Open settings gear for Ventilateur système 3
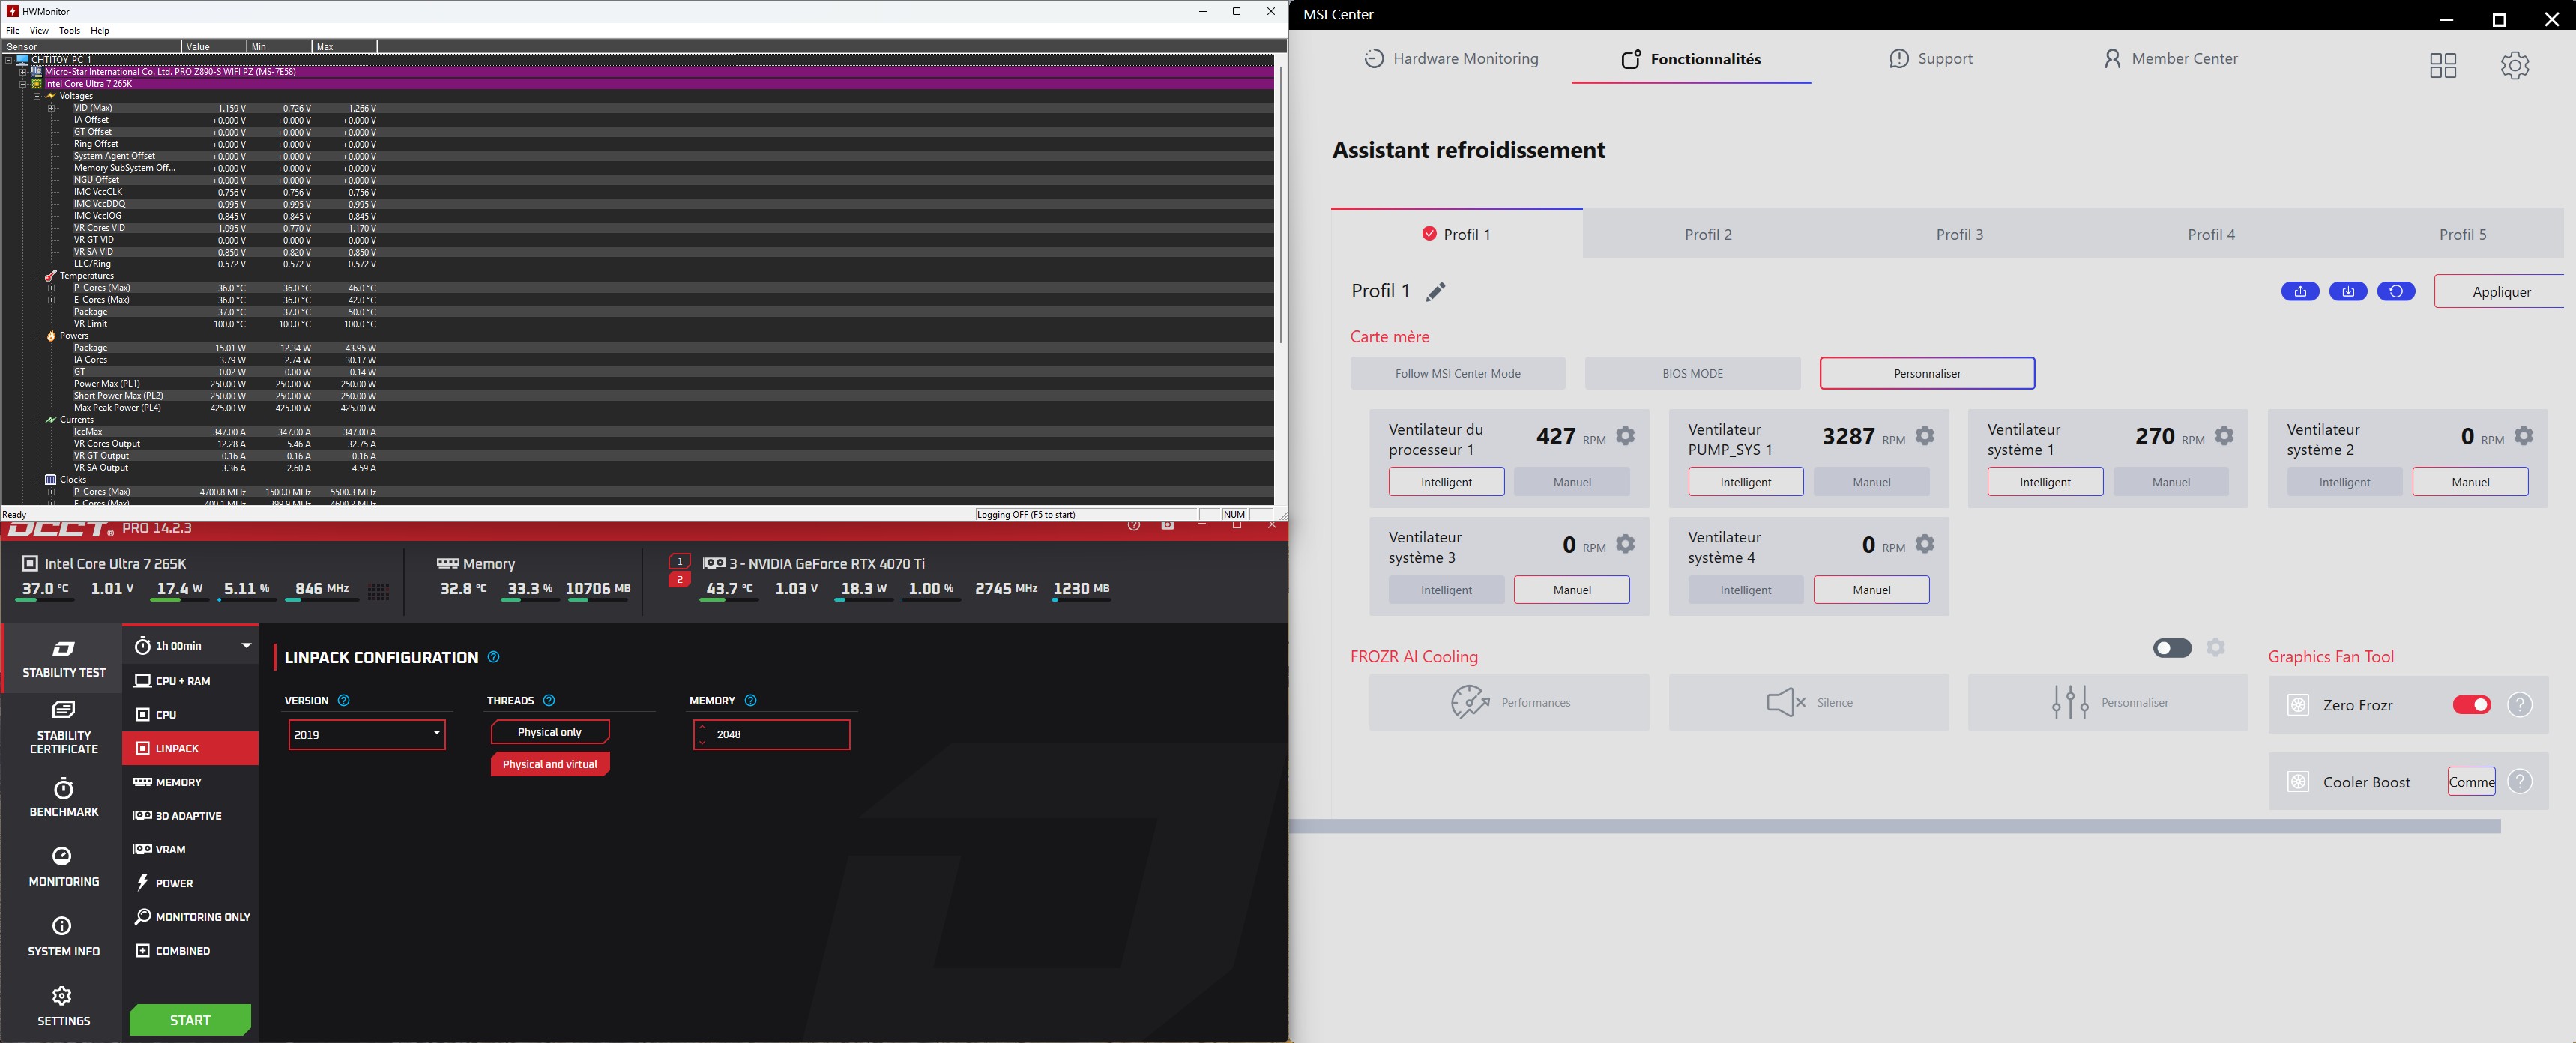Image resolution: width=2576 pixels, height=1043 pixels. [1625, 544]
